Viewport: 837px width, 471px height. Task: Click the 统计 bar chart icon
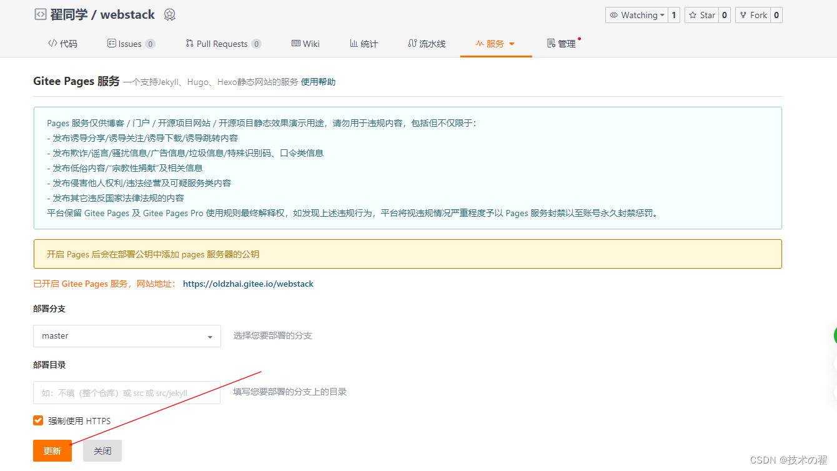point(352,43)
